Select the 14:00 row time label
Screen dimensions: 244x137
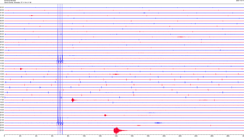point(2,82)
